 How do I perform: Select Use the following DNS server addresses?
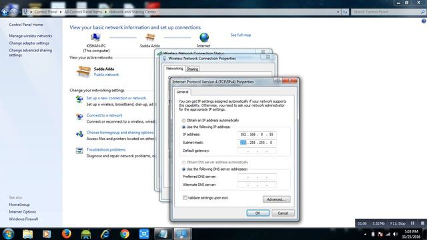(x=184, y=169)
